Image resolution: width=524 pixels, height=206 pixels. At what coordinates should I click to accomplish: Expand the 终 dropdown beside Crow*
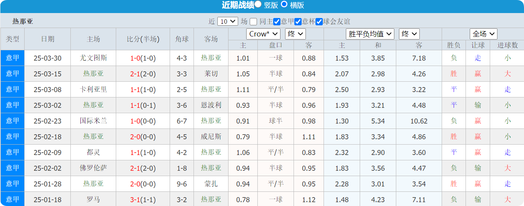point(295,34)
